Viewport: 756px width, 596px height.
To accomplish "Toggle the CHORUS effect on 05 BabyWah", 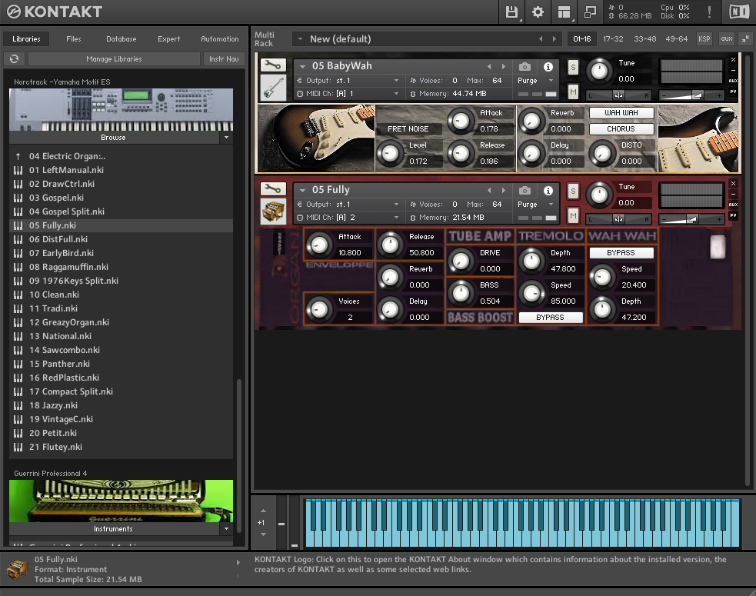I will tap(621, 129).
